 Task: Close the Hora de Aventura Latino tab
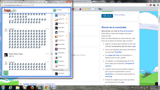tap(90, 1)
